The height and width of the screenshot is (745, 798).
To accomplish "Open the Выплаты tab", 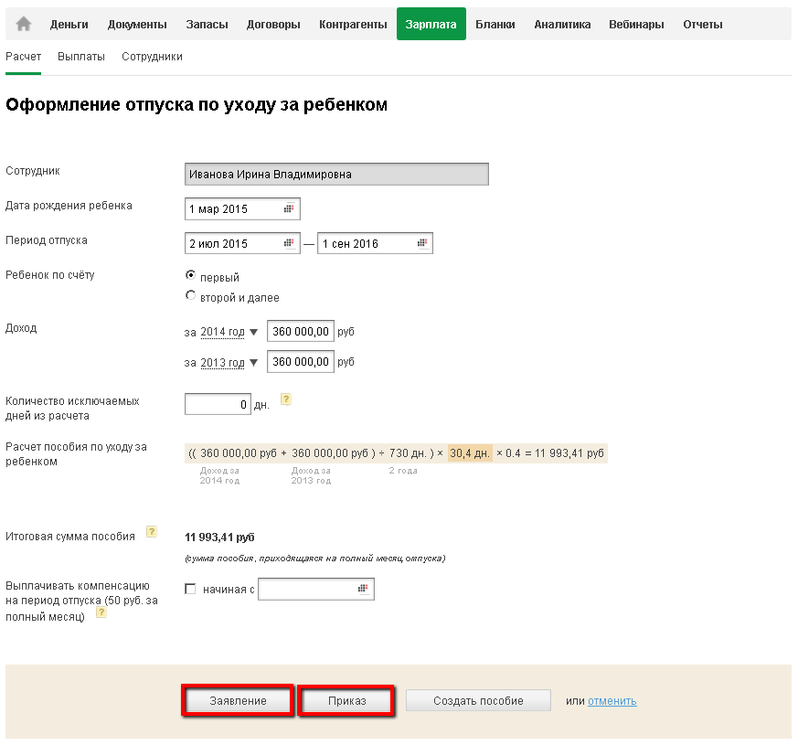I will [81, 57].
